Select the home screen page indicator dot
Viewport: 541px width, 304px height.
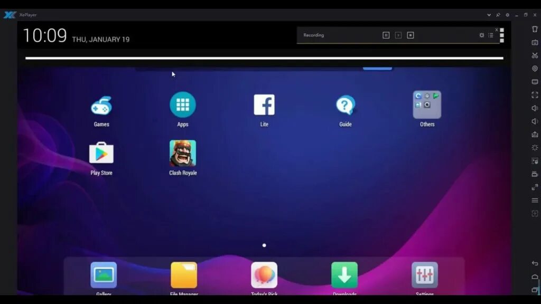(264, 245)
